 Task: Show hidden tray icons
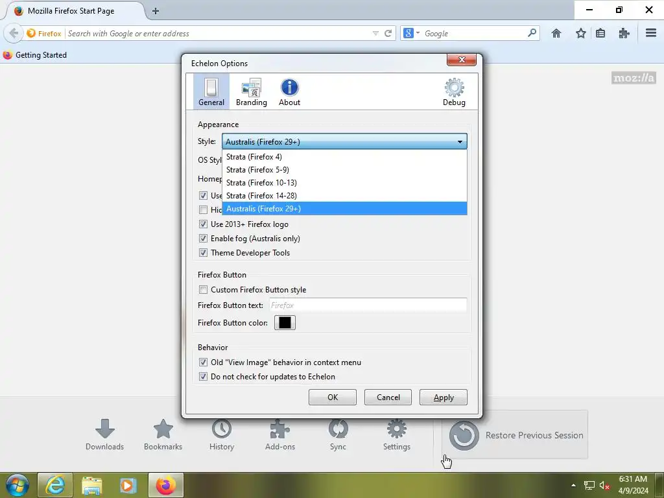click(573, 485)
